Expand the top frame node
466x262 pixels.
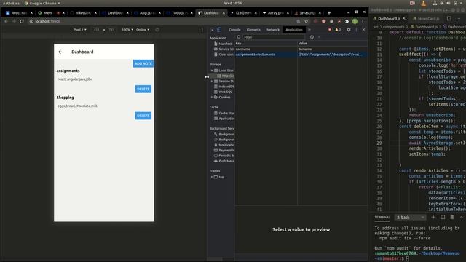tap(212, 177)
